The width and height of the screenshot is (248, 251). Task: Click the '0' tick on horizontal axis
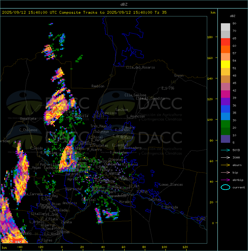(x=62, y=247)
